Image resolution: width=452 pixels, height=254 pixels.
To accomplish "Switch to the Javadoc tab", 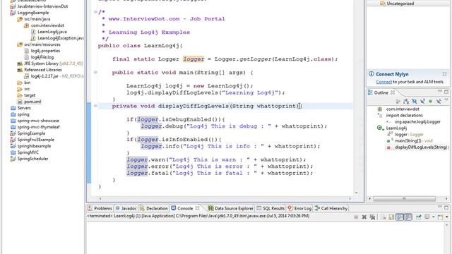I will click(x=126, y=208).
